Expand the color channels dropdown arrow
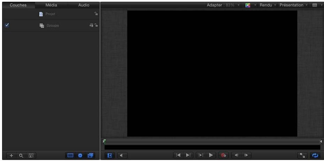The width and height of the screenshot is (324, 161). pyautogui.click(x=255, y=5)
